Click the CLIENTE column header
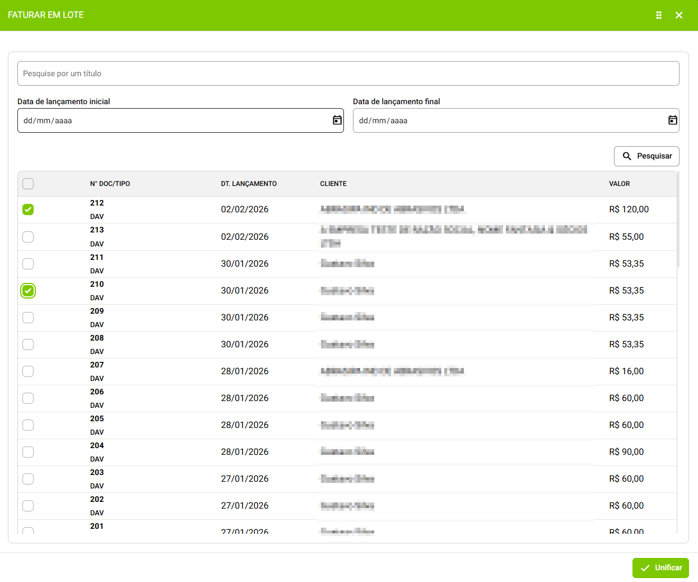Viewport: 698px width, 582px height. [x=333, y=184]
